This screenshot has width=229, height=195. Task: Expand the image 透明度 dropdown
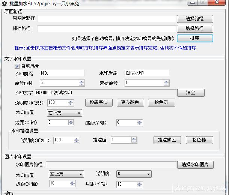pyautogui.click(x=134, y=174)
